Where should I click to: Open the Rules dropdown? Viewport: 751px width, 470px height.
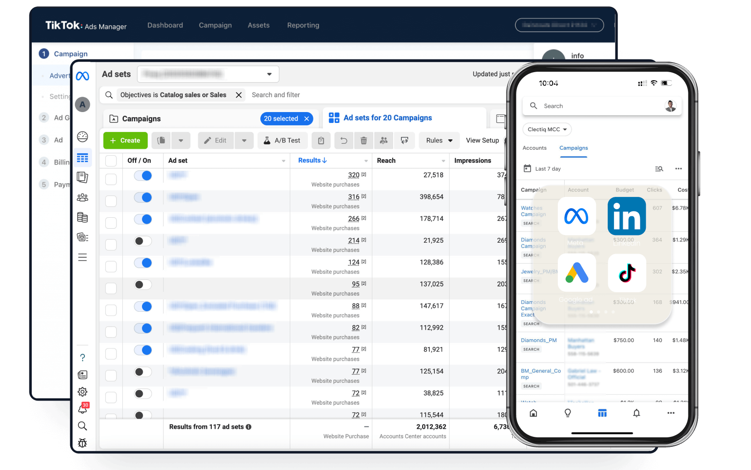(439, 141)
